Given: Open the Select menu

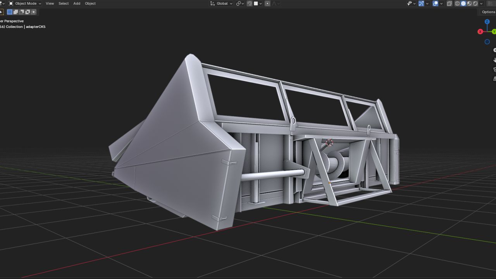Looking at the screenshot, I should (x=64, y=3).
